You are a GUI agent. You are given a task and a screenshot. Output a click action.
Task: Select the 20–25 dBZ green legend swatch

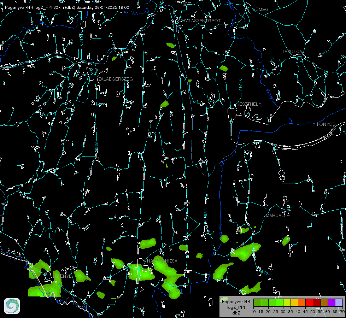pyautogui.click(x=272, y=302)
